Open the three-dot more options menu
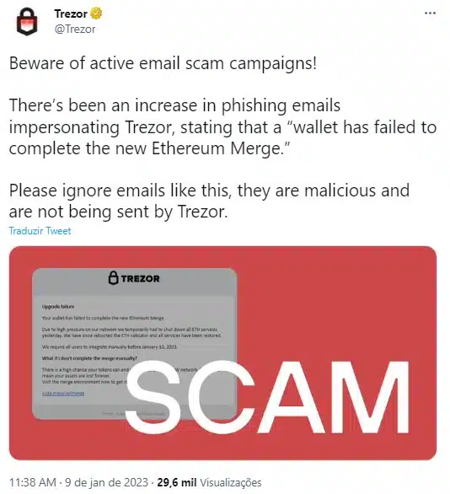Viewport: 450px width, 494px height. point(430,13)
